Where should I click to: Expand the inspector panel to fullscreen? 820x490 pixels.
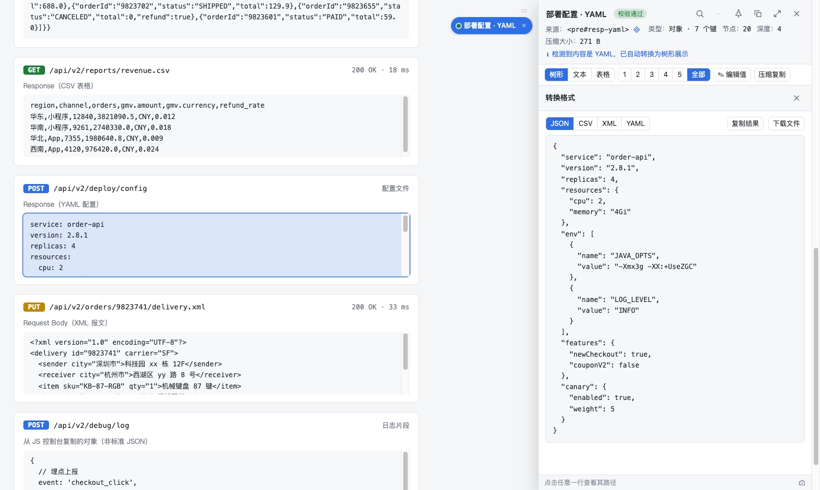click(x=777, y=14)
